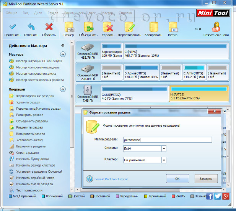This screenshot has width=236, height=211.
Task: Click the Метка раздела text field
Action: point(167,140)
